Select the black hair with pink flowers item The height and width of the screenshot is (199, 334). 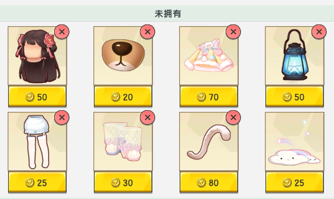pos(37,56)
